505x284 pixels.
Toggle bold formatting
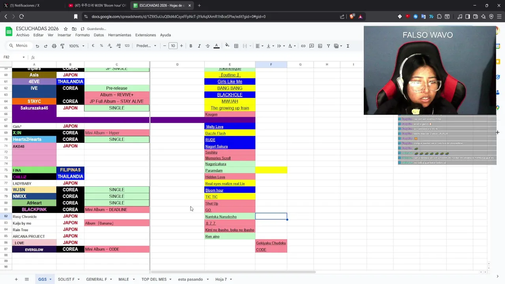[x=191, y=46]
